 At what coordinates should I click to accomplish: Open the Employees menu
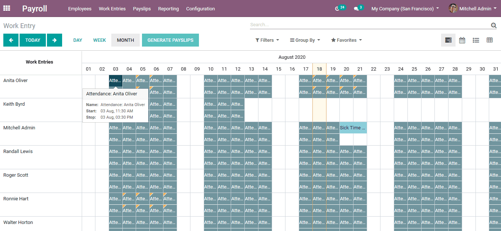click(x=79, y=9)
